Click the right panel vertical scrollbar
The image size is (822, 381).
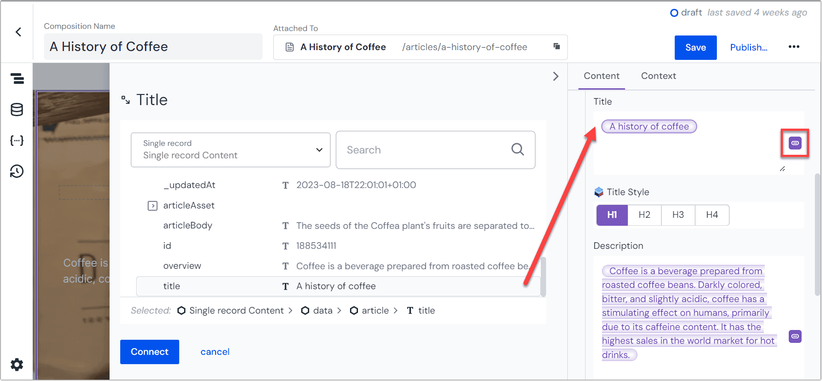tap(818, 234)
